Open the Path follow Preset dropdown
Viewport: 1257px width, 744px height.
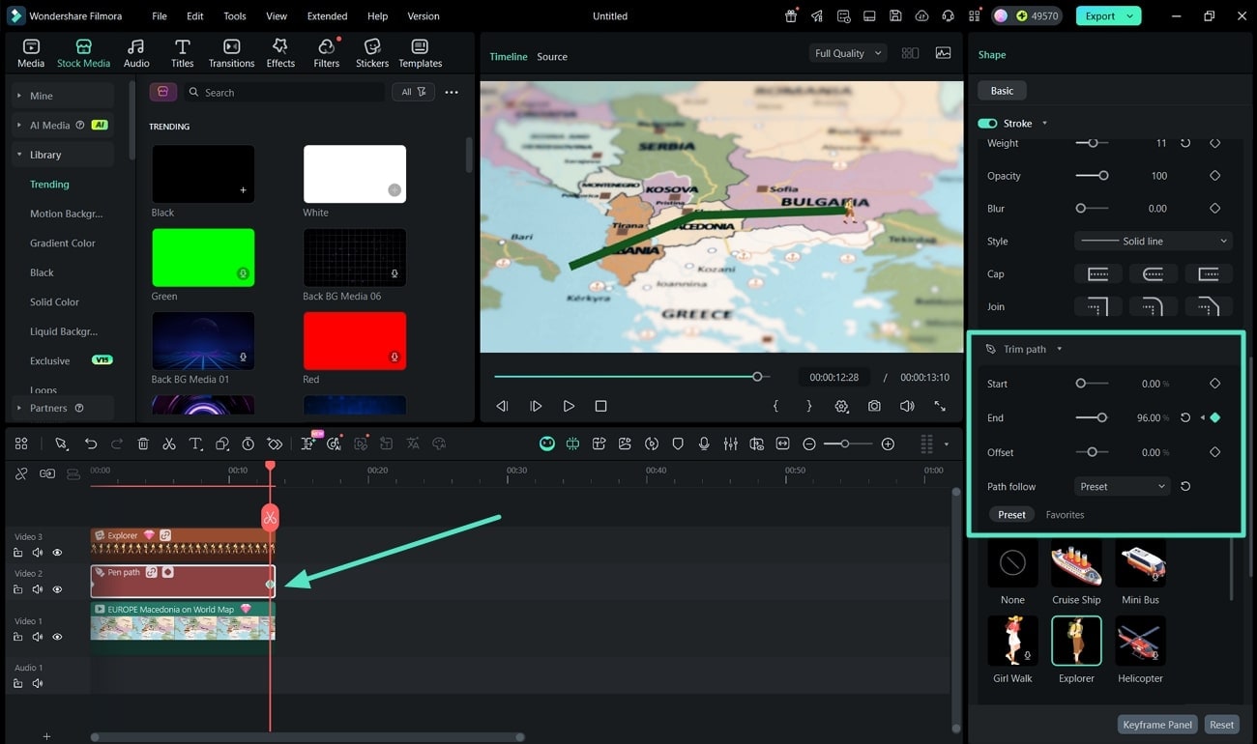1121,486
